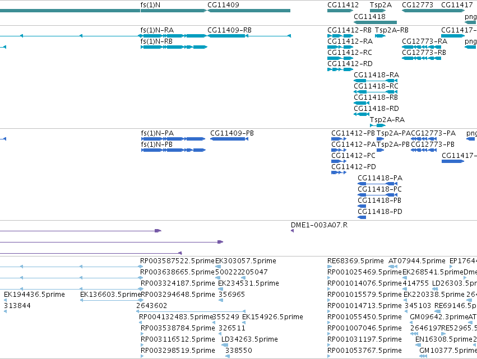Select the CG11418-PD protein label
This screenshot has width=477, height=359.
380,212
